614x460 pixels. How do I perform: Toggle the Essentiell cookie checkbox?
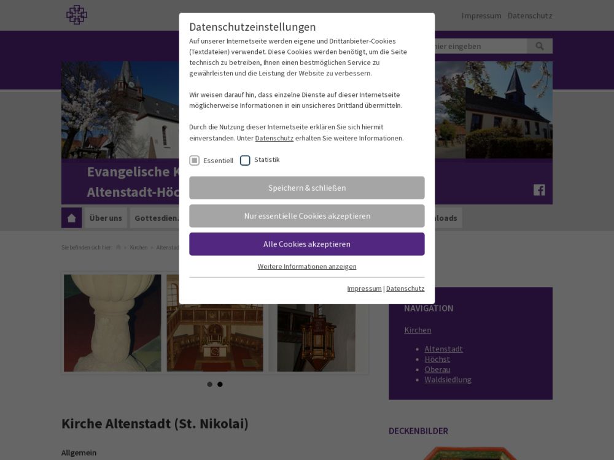point(195,161)
